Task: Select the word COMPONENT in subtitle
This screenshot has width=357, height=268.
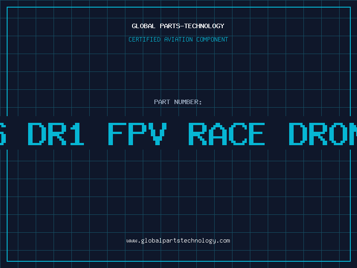Action: click(x=212, y=39)
